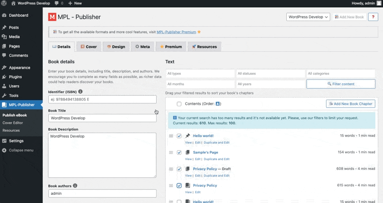Open the All types filter dropdown
383x203 pixels.
pyautogui.click(x=200, y=74)
